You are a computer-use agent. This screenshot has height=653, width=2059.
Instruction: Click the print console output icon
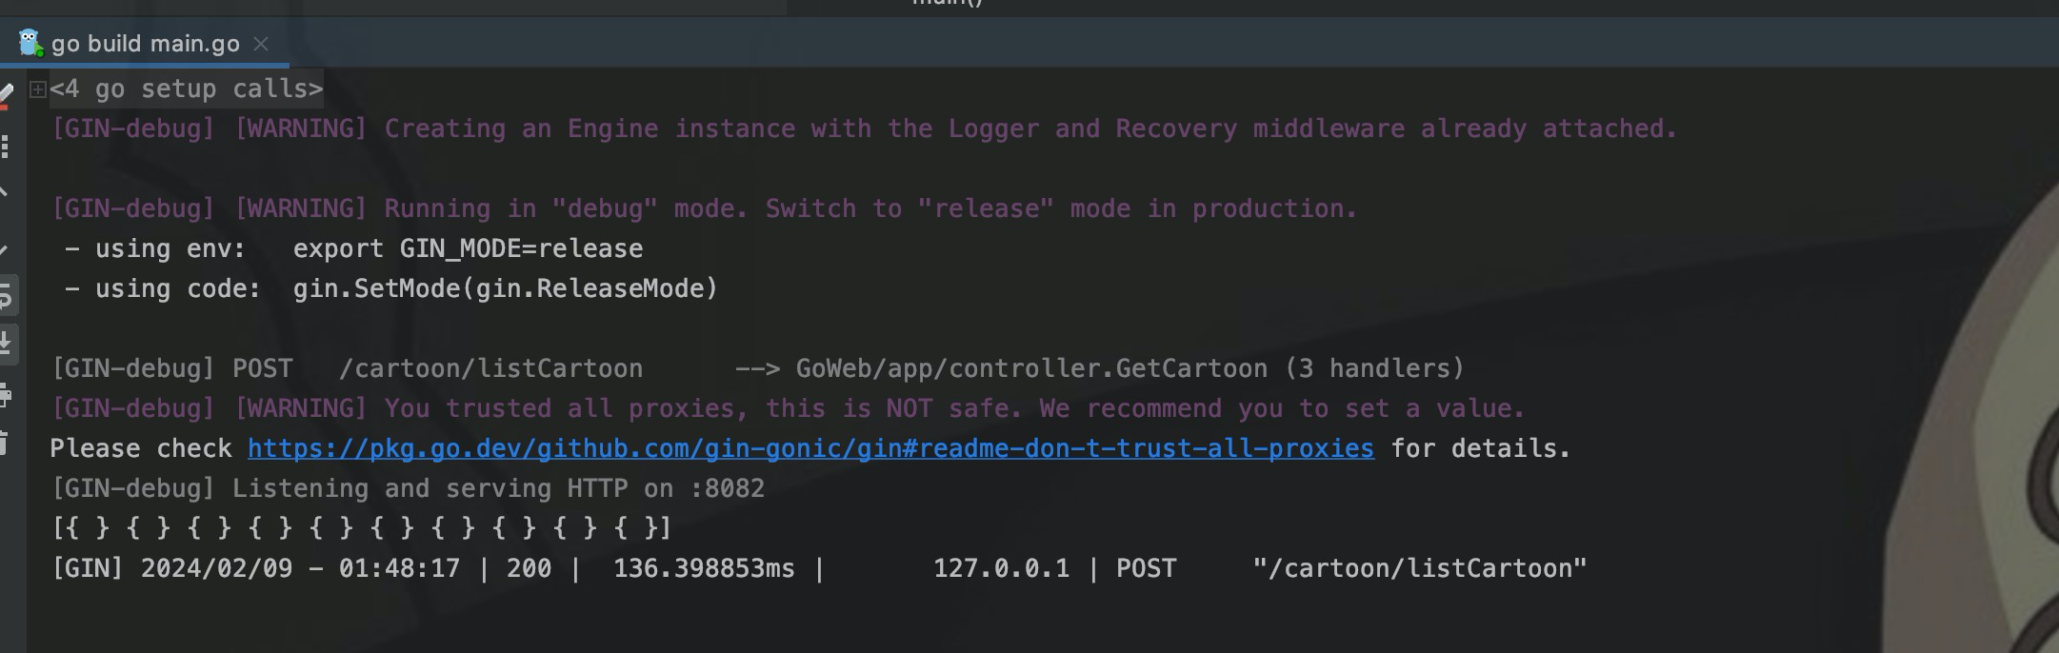coord(6,395)
